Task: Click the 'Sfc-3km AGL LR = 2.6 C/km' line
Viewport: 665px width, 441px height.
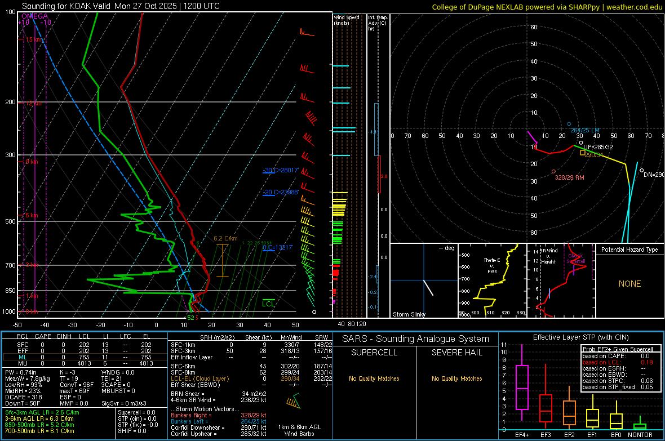Action: (42, 412)
